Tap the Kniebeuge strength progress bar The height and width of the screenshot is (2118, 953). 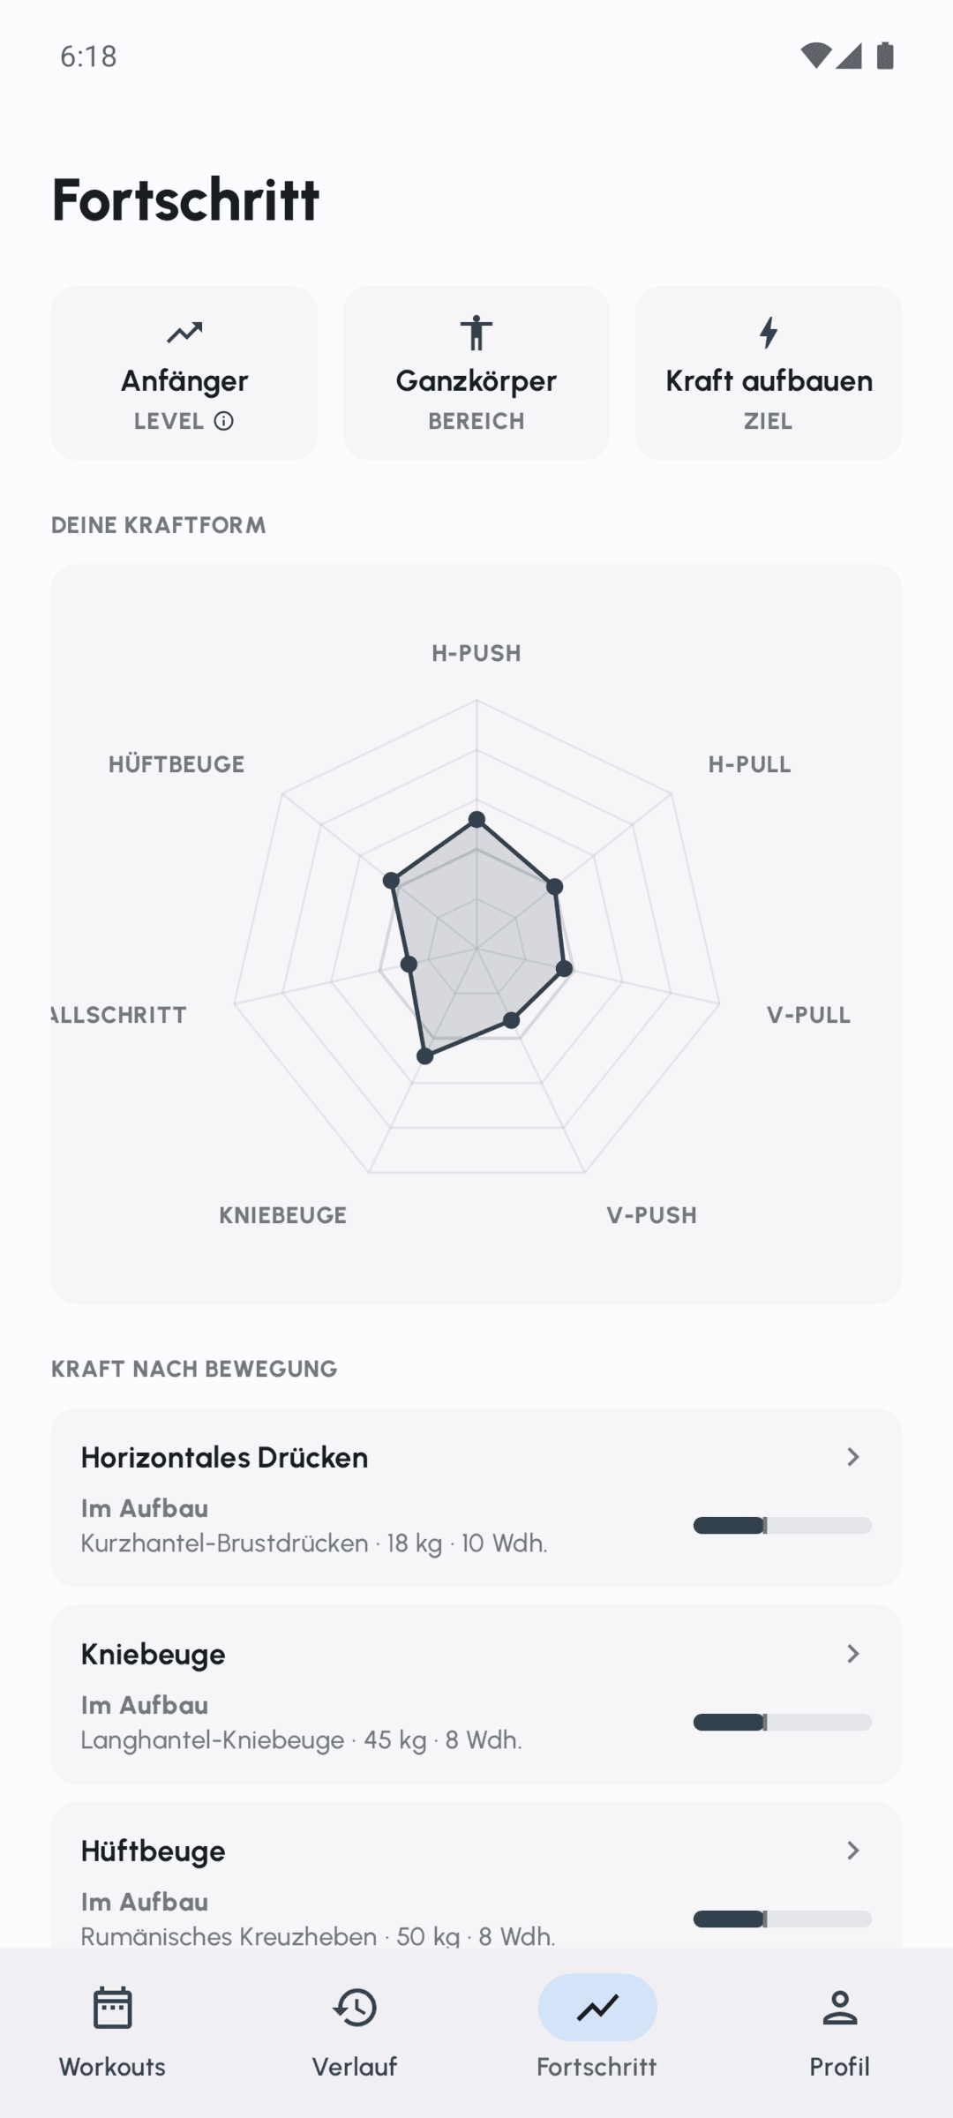tap(783, 1722)
